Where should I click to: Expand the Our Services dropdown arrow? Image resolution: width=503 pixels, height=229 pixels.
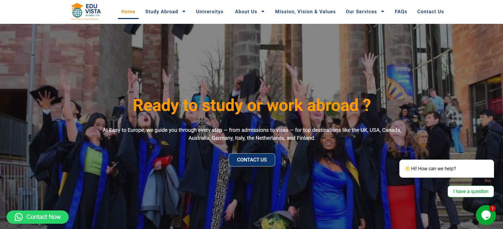tap(383, 12)
